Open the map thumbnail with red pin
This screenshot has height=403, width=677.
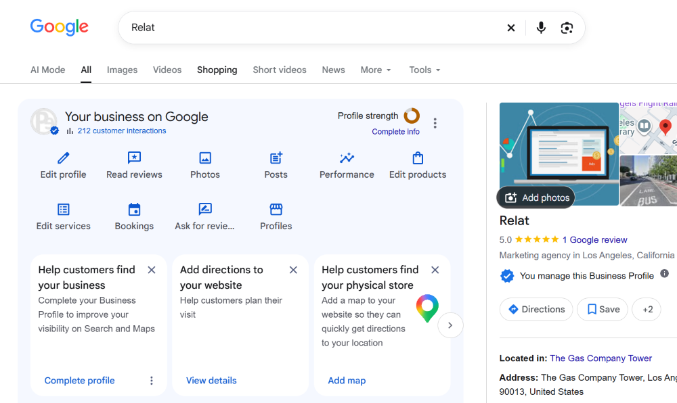648,128
